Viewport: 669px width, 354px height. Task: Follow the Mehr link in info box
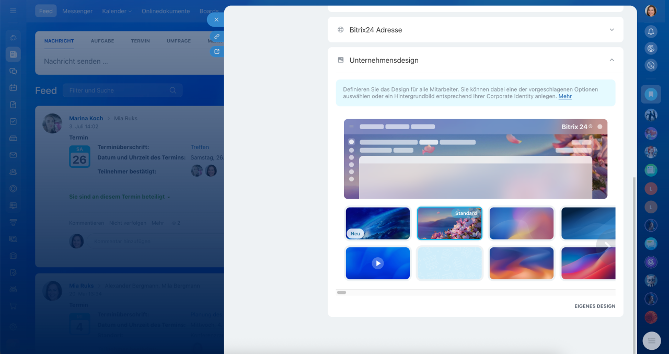pyautogui.click(x=565, y=96)
